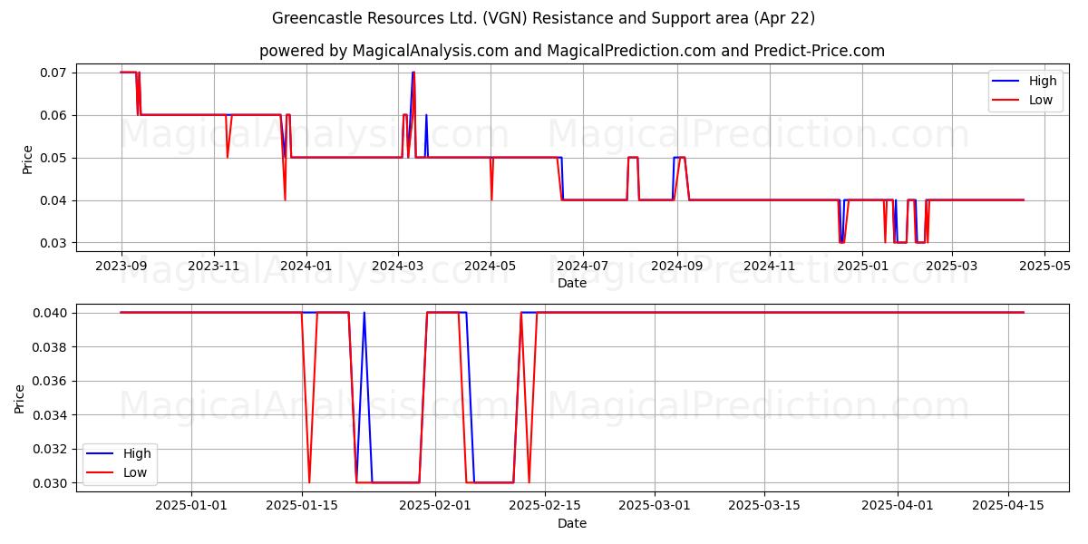Click the '2023-09' date tick label
Screen dimensions: 1088x544
click(x=121, y=266)
